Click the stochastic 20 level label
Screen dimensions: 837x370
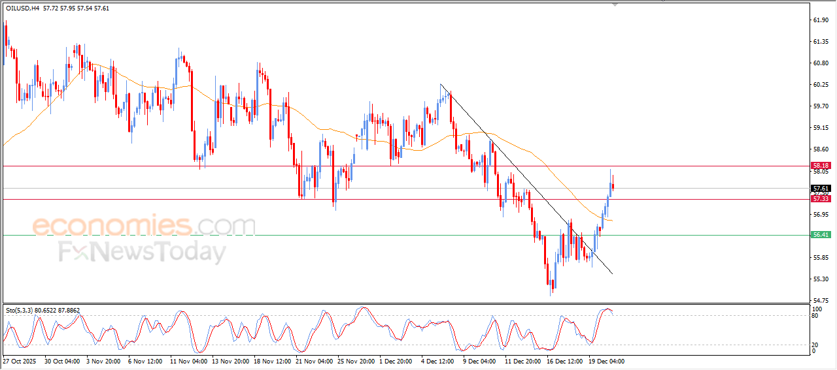pos(814,345)
